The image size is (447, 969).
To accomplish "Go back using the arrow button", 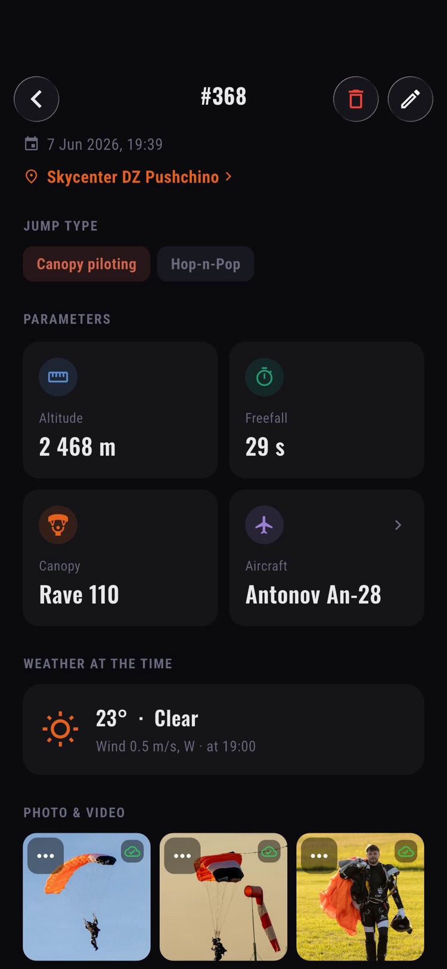I will pos(36,99).
